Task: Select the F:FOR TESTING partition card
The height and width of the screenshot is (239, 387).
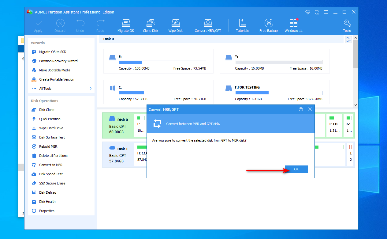Action: tap(274, 92)
